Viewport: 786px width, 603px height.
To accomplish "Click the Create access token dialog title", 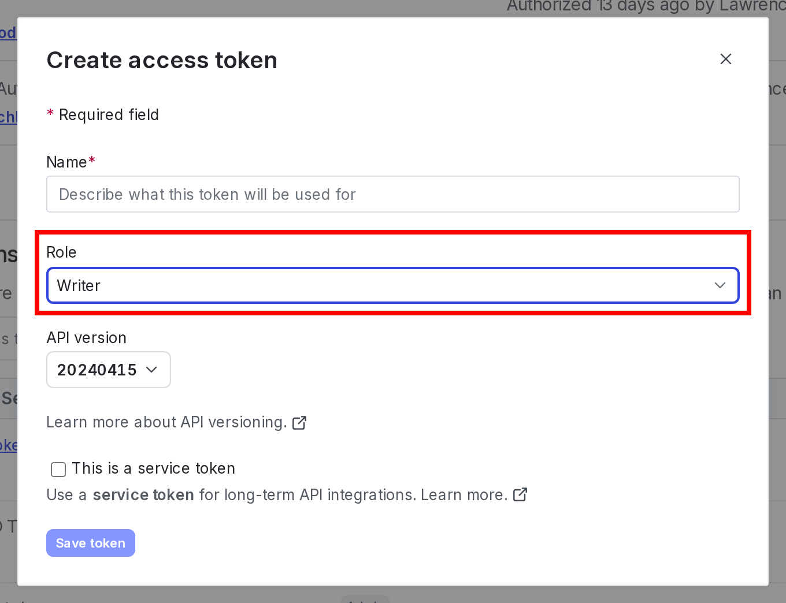I will click(162, 60).
